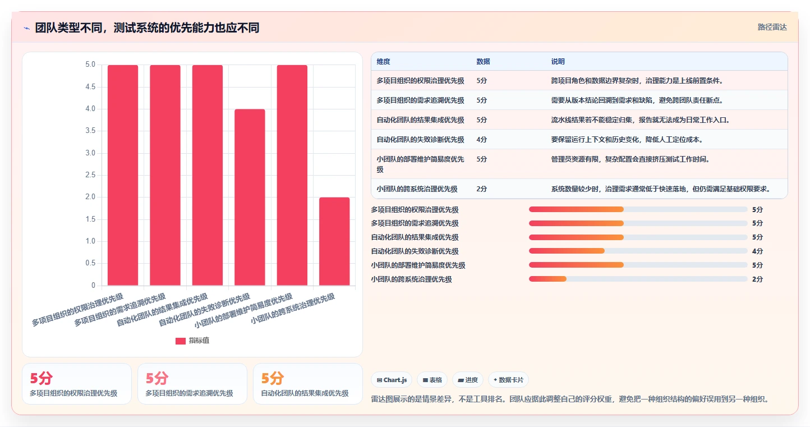Click progress bar of 多项目组织的权限治理优先级
810x427 pixels.
638,209
